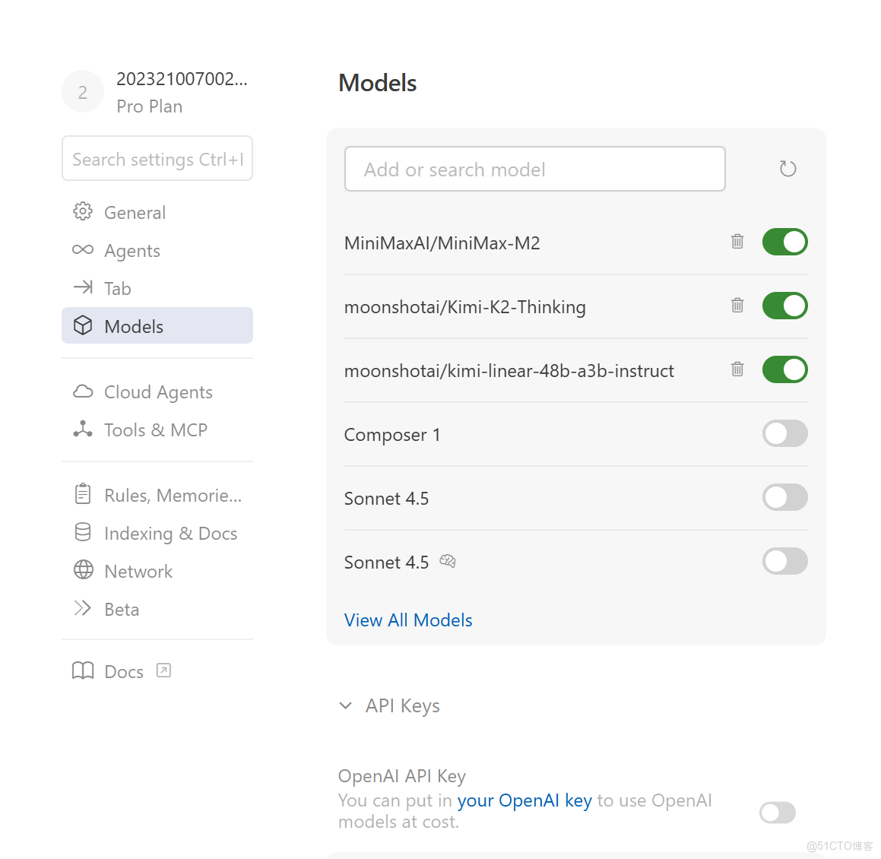This screenshot has height=859, width=881.
Task: Click the Cloud Agents cloud icon
Action: point(83,391)
